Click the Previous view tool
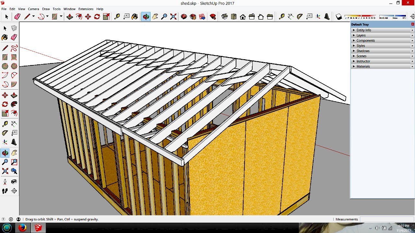This screenshot has height=233, width=415. tap(14, 171)
